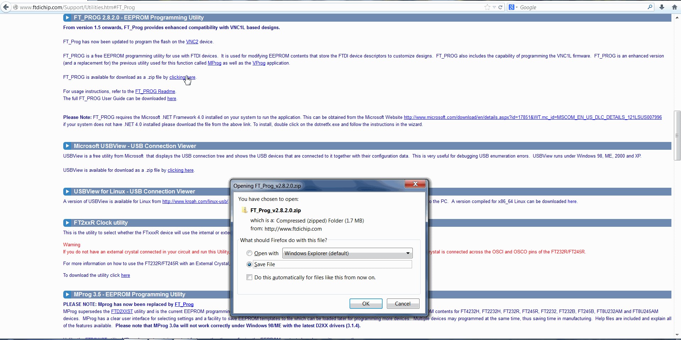The height and width of the screenshot is (340, 681).
Task: Click the Microsoft USBView - USB Connection Viewer heading
Action: pyautogui.click(x=135, y=146)
